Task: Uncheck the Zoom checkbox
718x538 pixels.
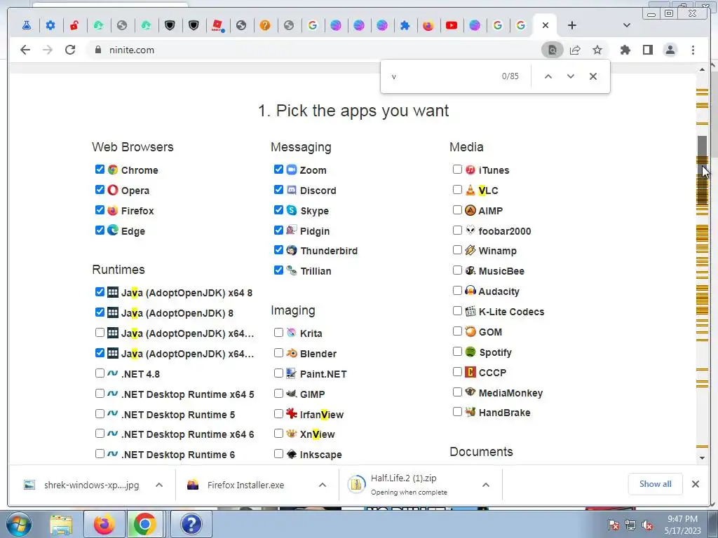Action: click(278, 170)
